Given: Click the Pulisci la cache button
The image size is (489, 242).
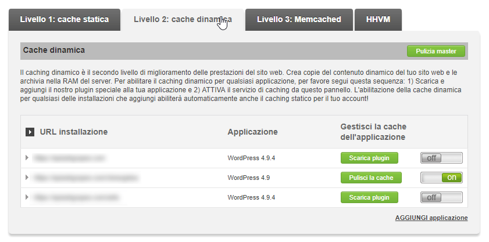Looking at the screenshot, I should [369, 178].
